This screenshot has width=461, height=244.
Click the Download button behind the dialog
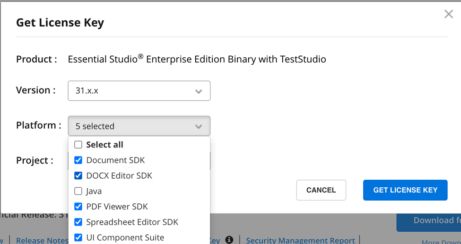pos(429,222)
